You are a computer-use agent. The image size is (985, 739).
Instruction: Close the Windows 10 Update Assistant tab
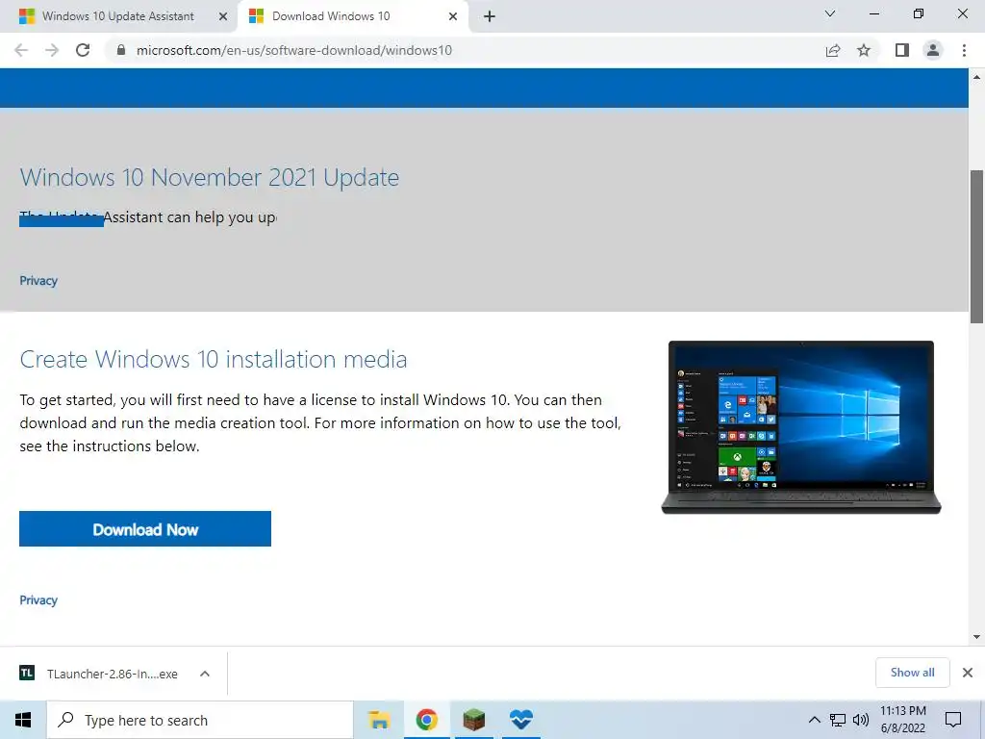point(222,17)
